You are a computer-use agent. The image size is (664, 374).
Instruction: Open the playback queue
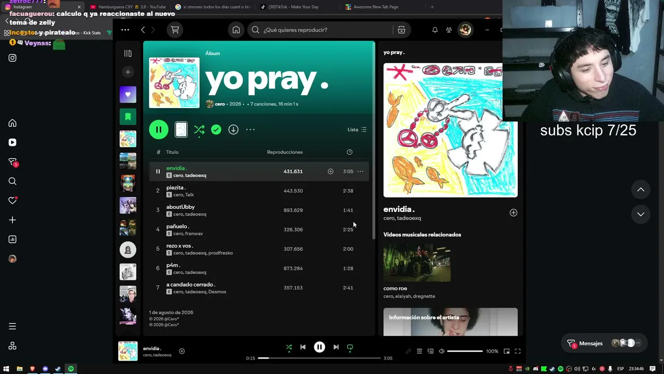point(420,351)
